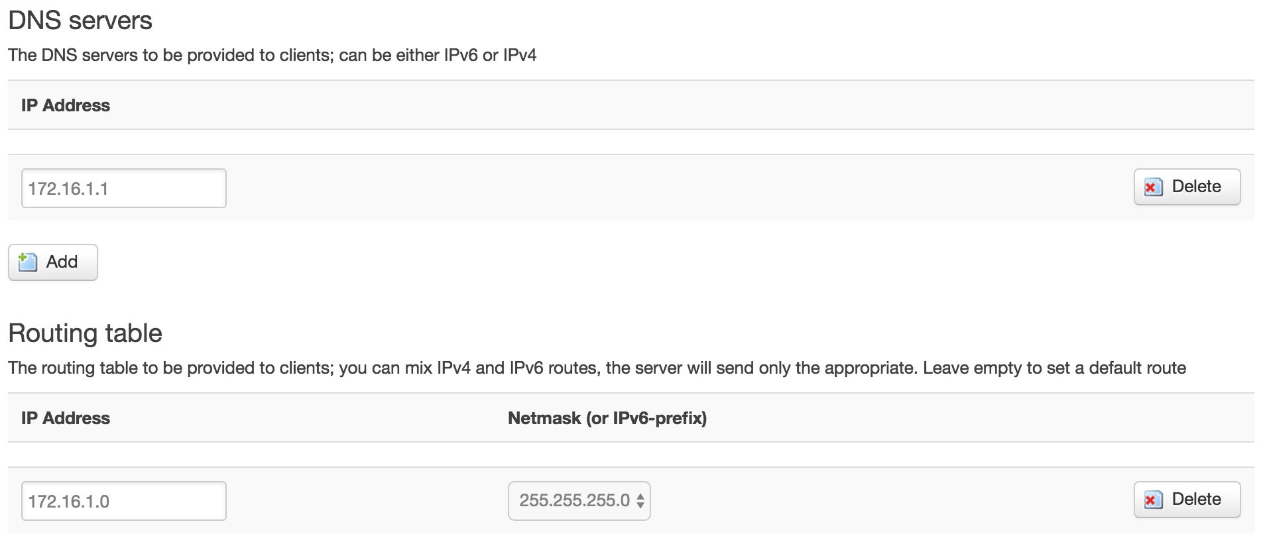Click the Routing table section heading
This screenshot has height=546, width=1265.
(86, 333)
